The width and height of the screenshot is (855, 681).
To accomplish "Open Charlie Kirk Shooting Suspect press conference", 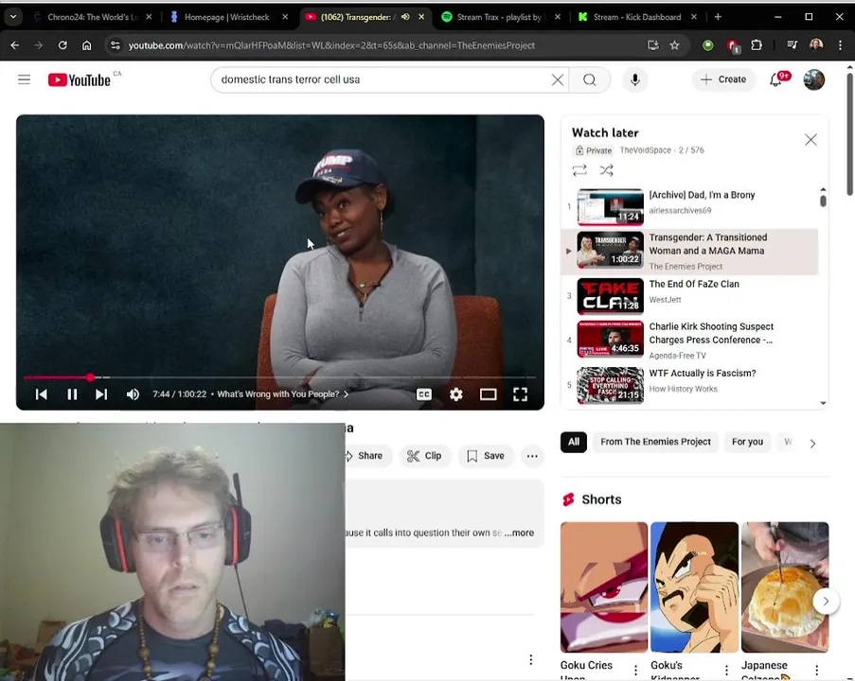I will tap(690, 340).
